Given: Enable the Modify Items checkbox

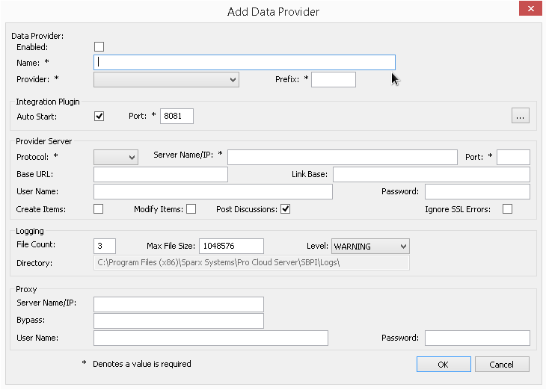Looking at the screenshot, I should (x=191, y=209).
